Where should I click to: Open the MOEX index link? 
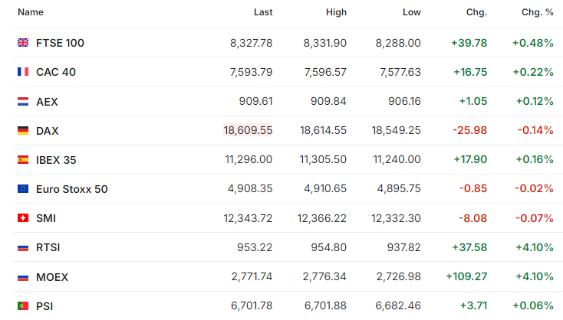click(x=52, y=277)
